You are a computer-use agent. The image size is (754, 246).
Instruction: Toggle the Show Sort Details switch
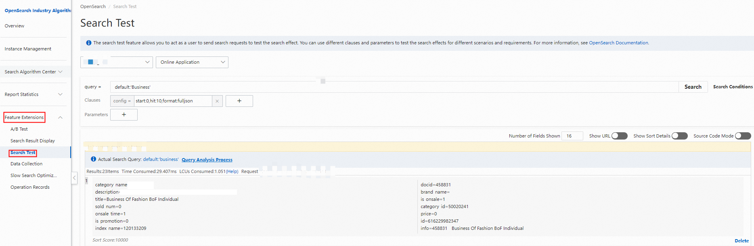[680, 136]
